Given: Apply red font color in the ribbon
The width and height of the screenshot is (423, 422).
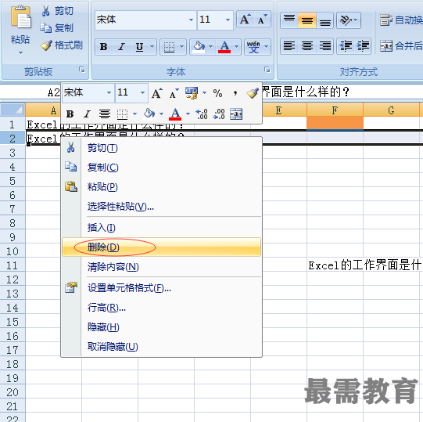Looking at the screenshot, I should (224, 47).
